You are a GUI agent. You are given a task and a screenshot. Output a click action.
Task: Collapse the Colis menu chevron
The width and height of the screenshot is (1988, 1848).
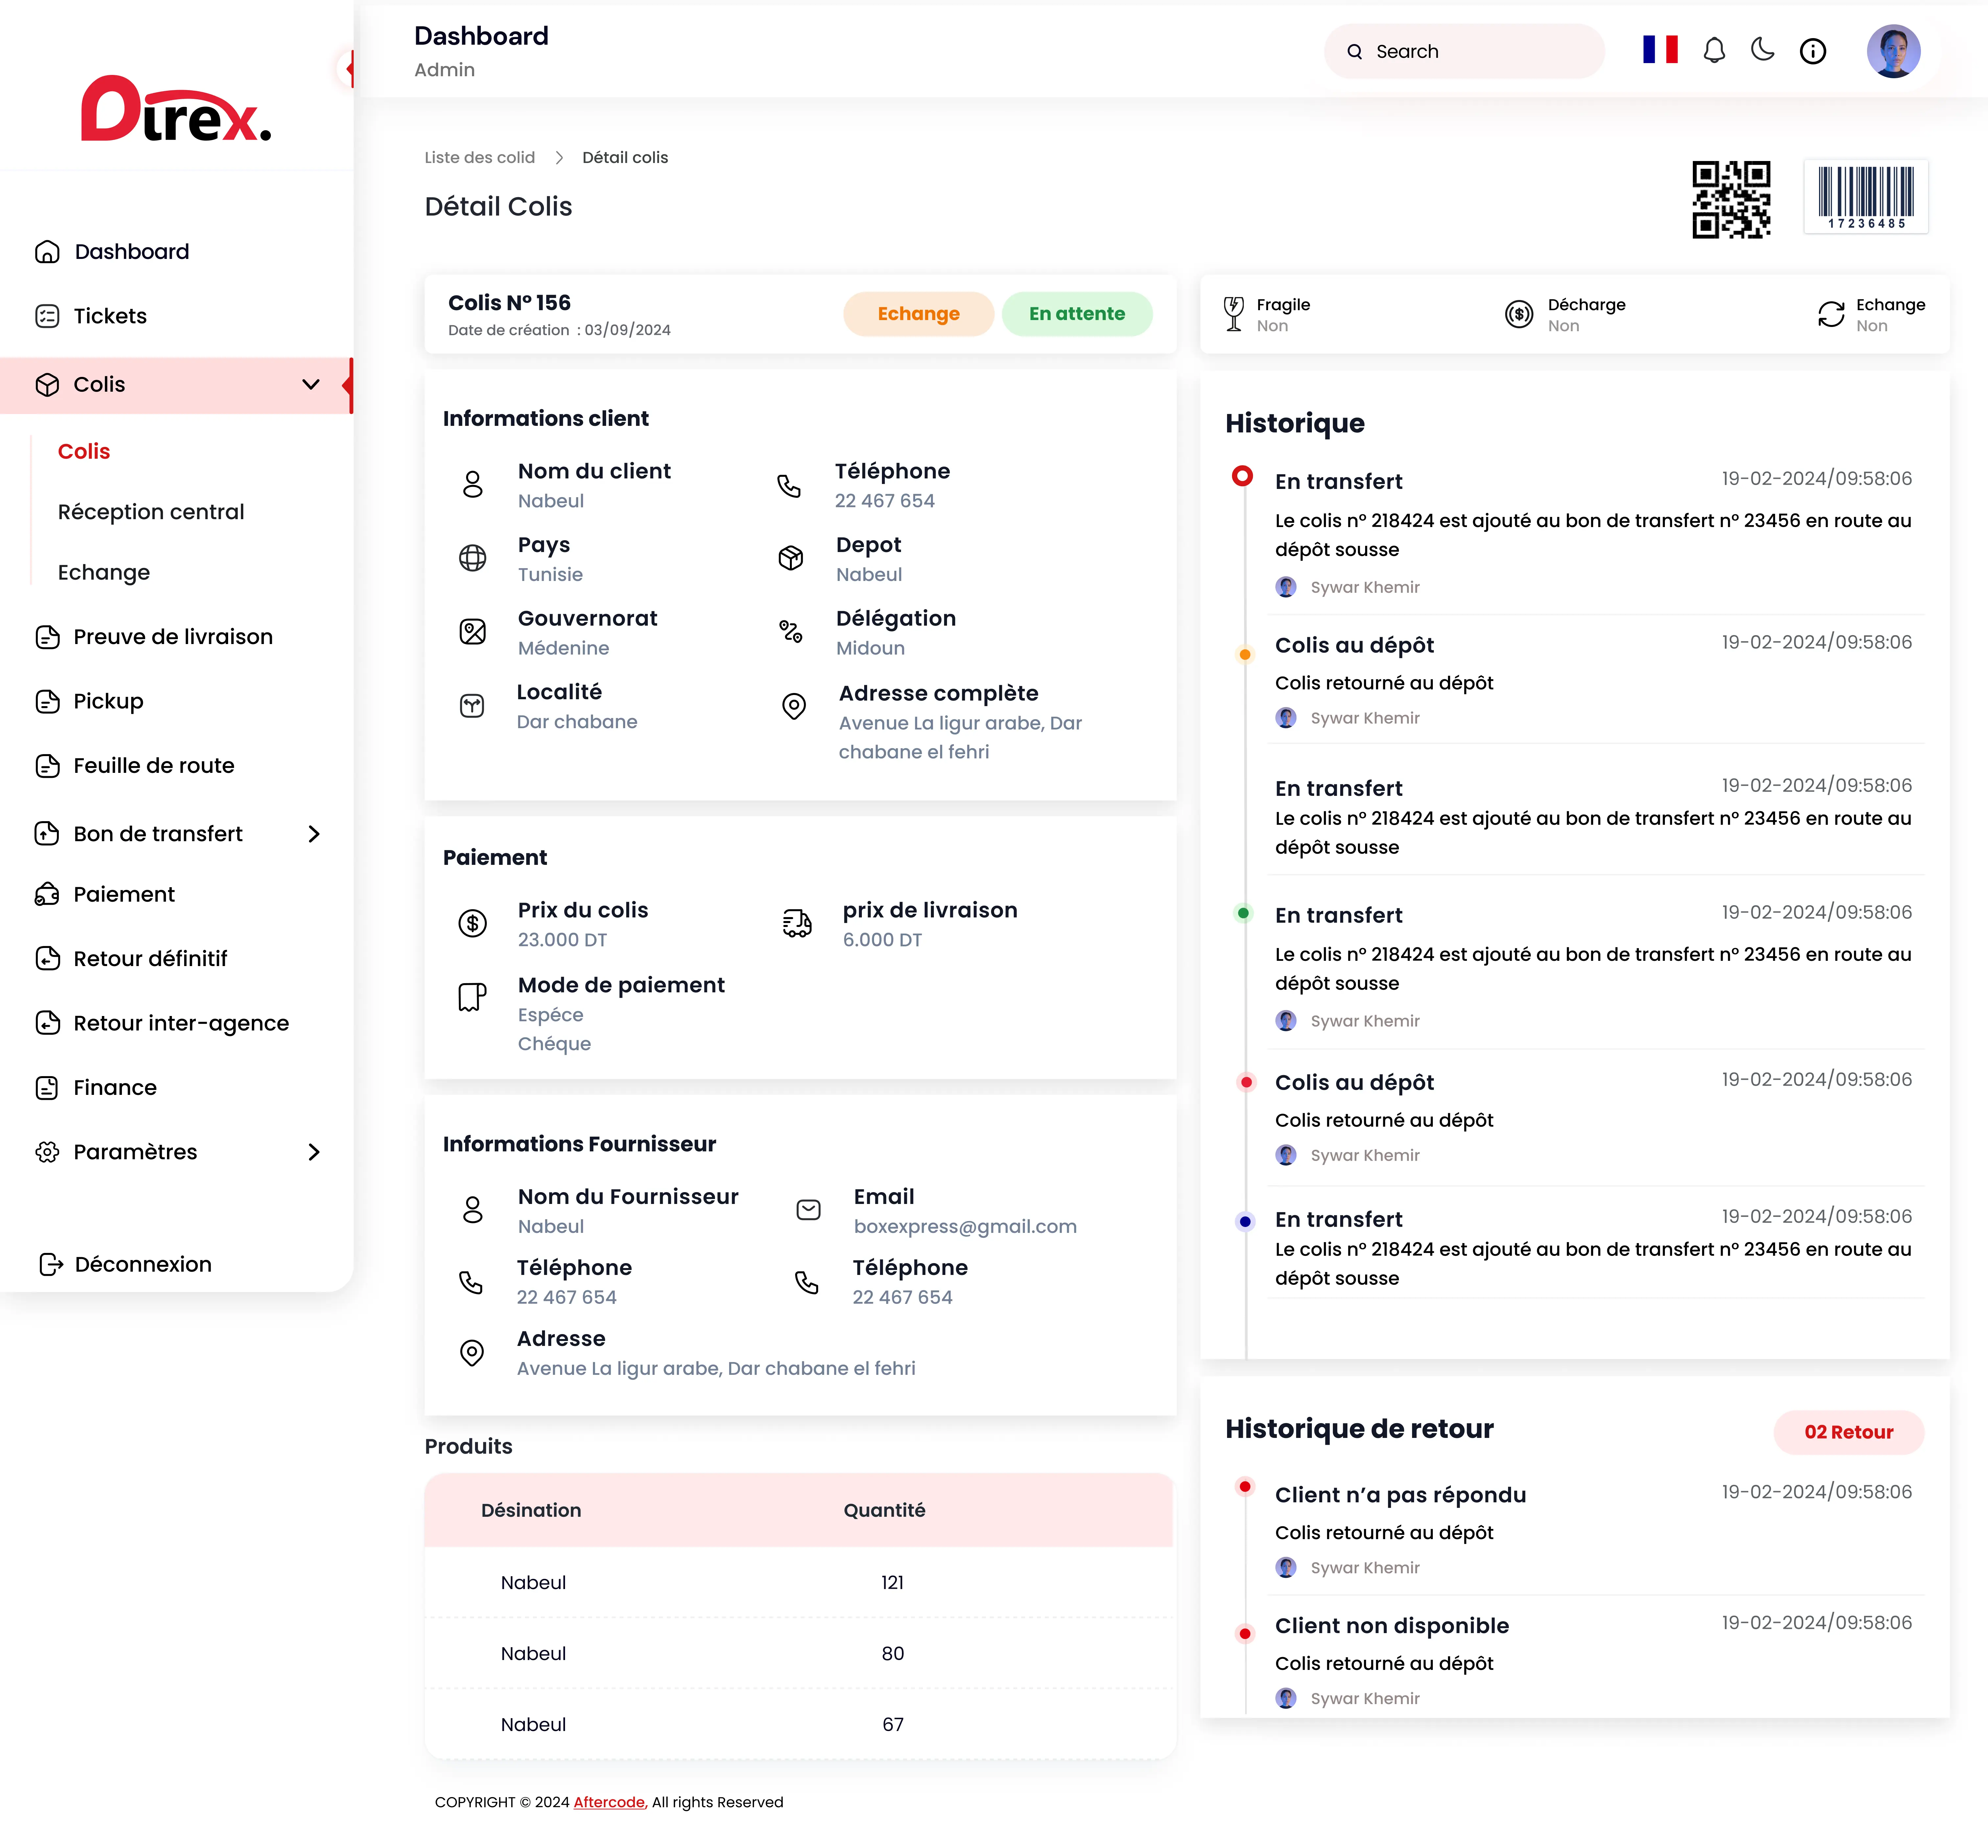(x=311, y=385)
